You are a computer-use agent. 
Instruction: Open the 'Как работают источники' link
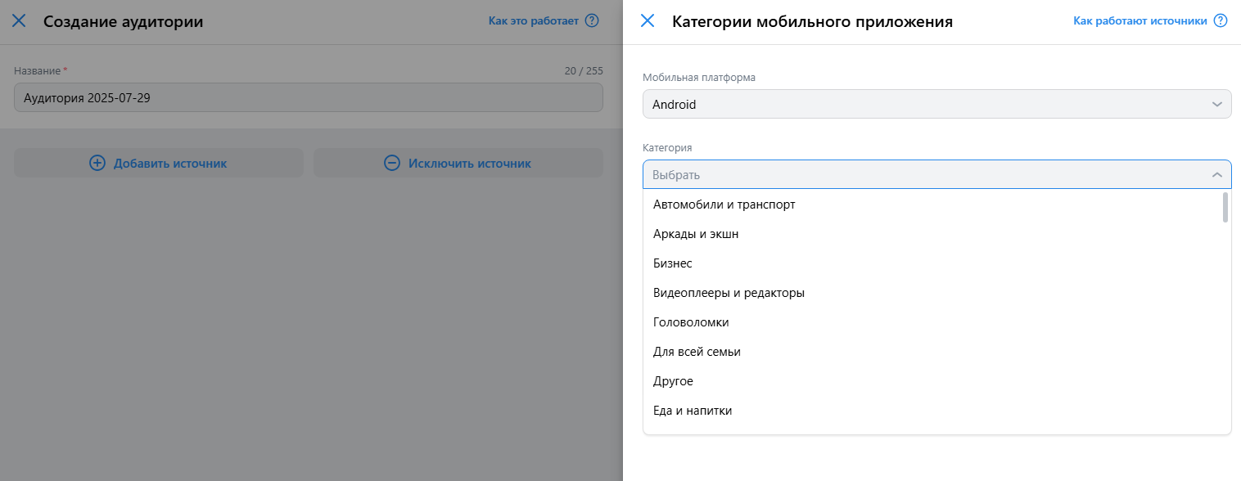coord(1140,21)
